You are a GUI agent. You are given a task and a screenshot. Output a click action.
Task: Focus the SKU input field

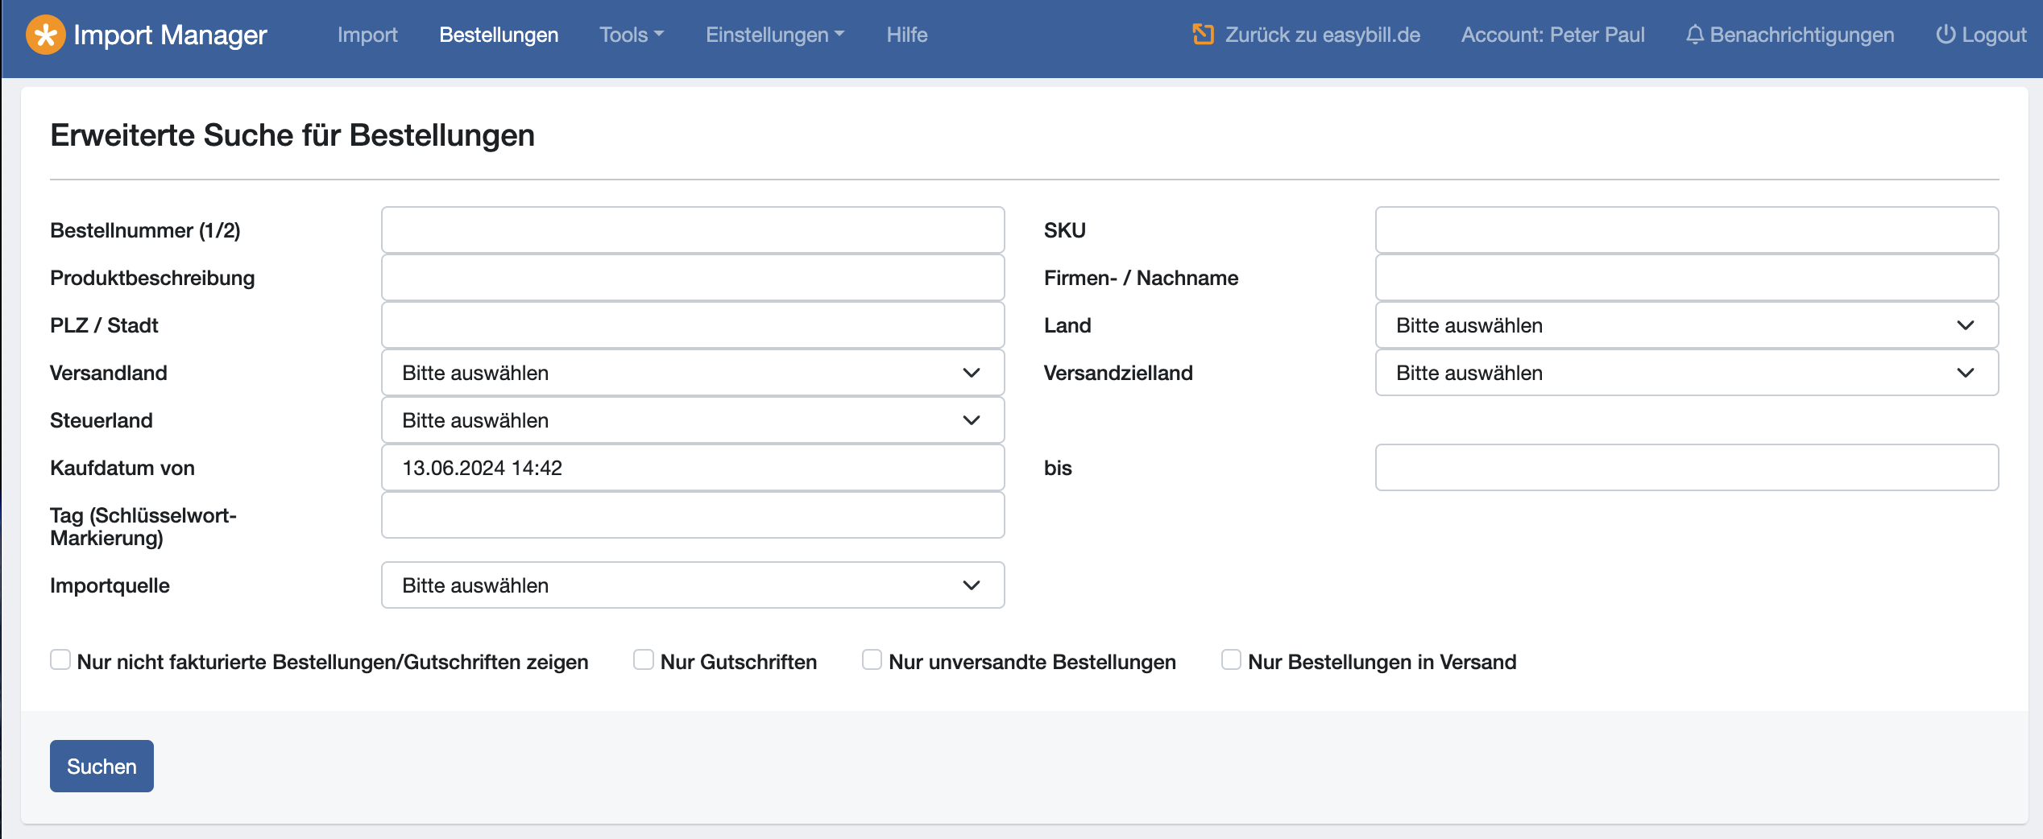(x=1687, y=230)
